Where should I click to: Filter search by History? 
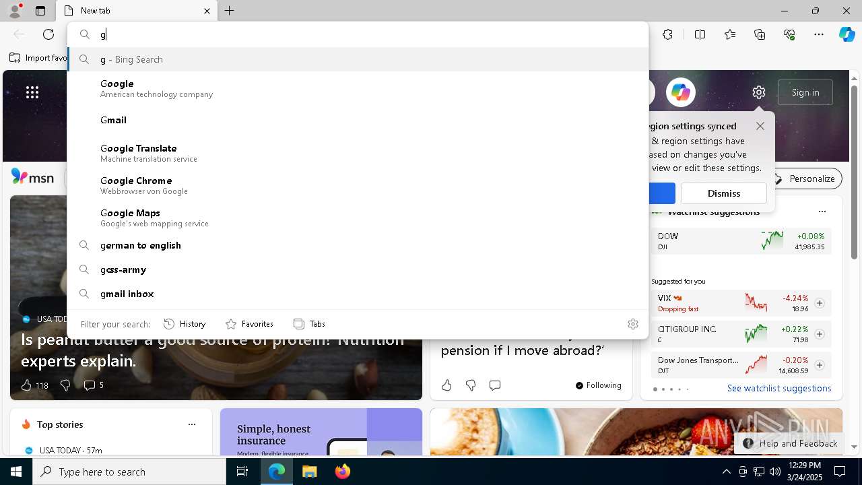(x=185, y=324)
